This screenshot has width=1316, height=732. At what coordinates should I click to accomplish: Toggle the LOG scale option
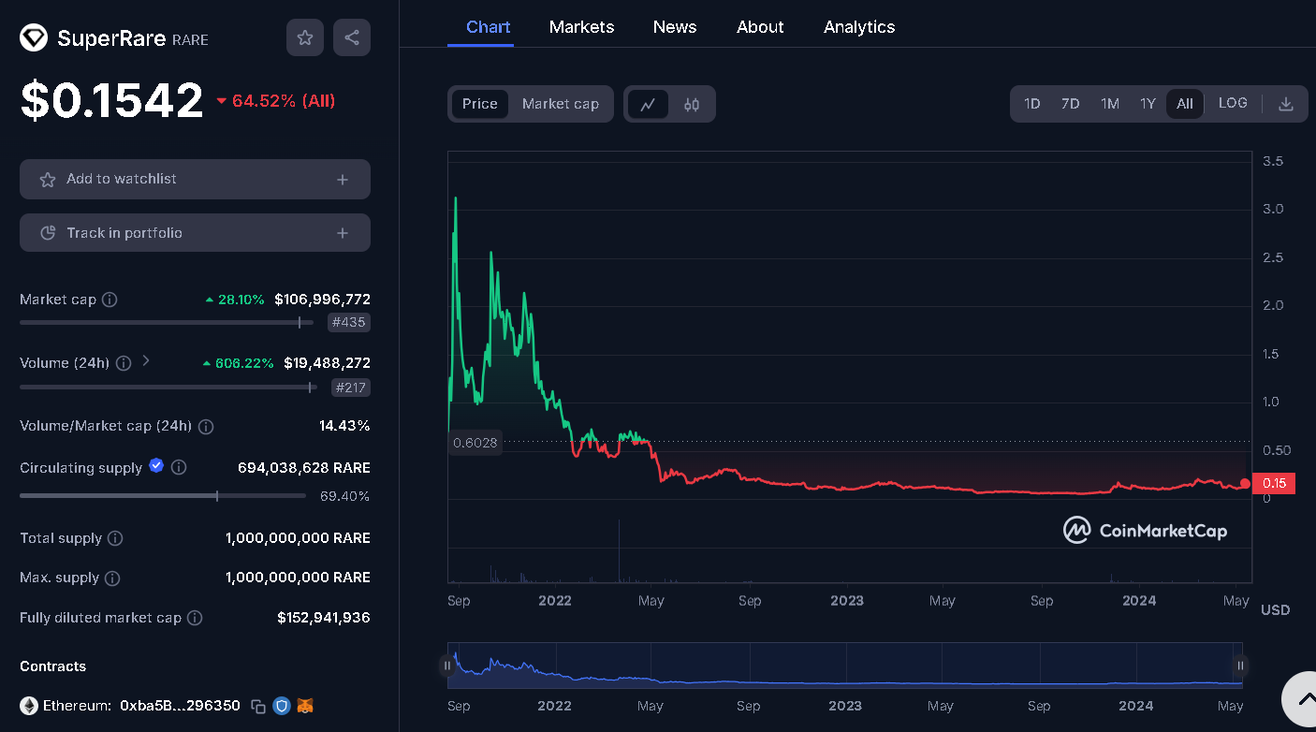[x=1233, y=103]
